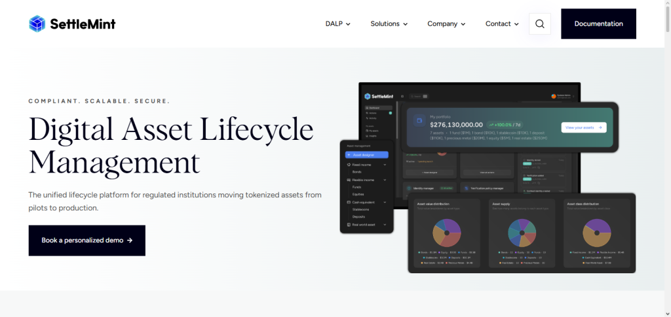Click the SettleMint wordmark text
This screenshot has height=317, width=671.
click(83, 24)
